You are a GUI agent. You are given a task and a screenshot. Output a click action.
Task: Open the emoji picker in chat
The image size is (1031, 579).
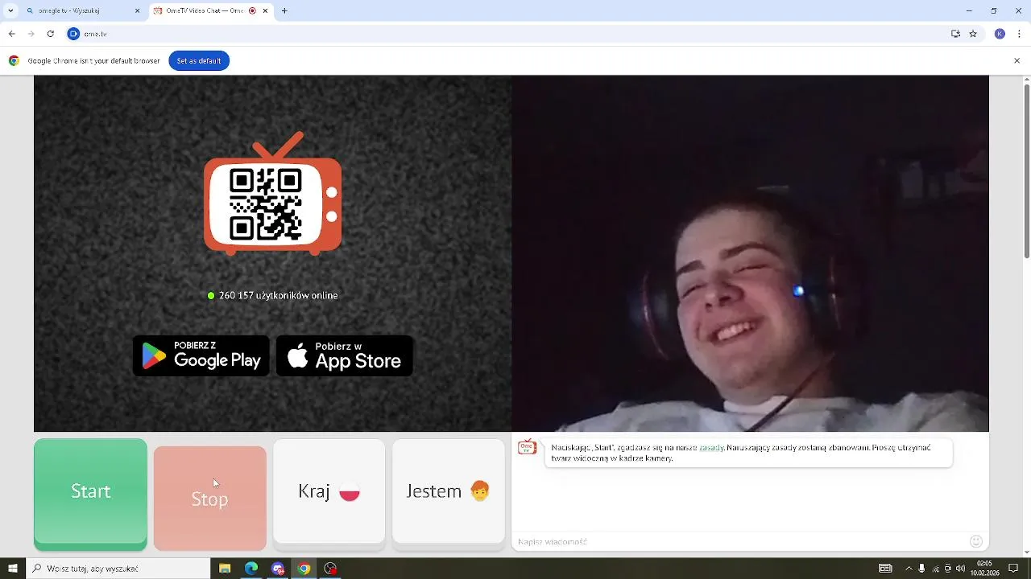tap(976, 542)
